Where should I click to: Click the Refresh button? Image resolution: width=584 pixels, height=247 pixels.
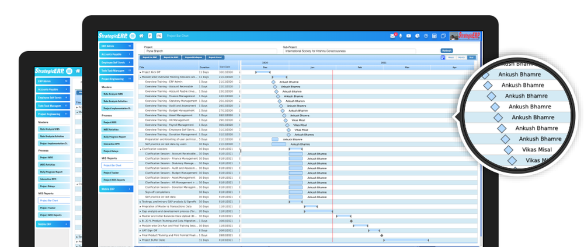(x=447, y=51)
